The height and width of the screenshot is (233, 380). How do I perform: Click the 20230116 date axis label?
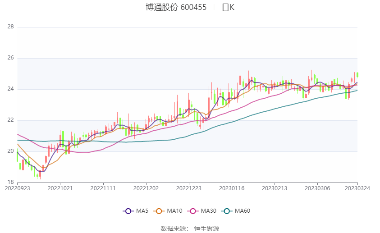click(232, 188)
